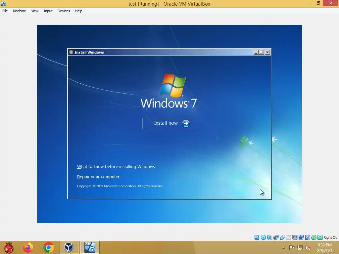Click Repair your computer link
339x254 pixels.
[x=98, y=177]
